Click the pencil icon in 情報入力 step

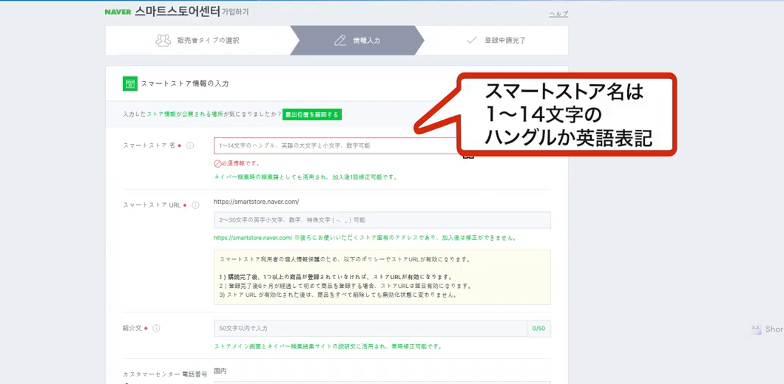(x=340, y=41)
